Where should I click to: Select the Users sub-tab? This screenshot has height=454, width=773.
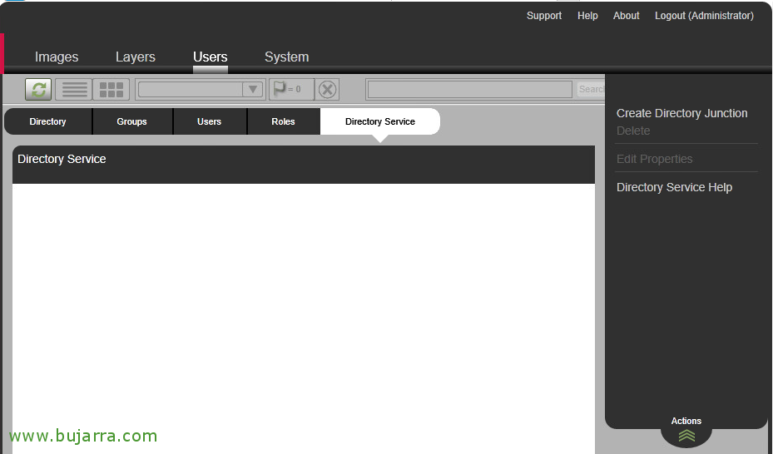coord(209,121)
